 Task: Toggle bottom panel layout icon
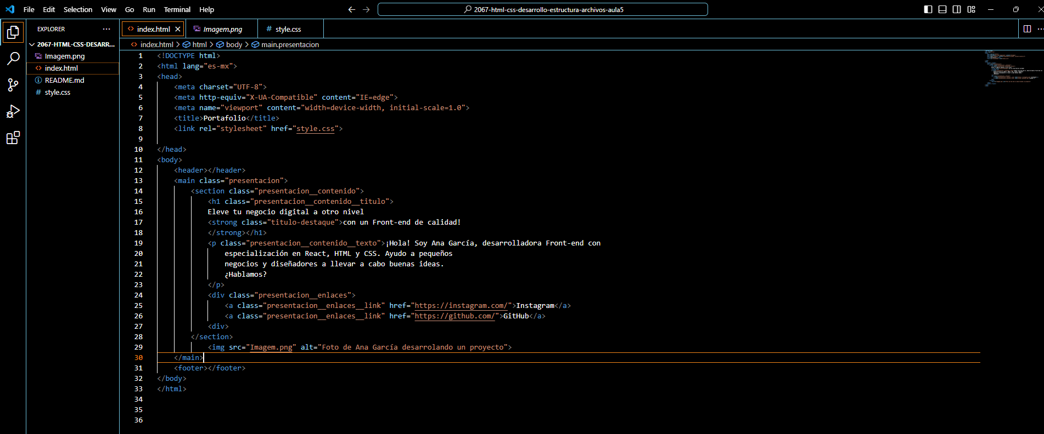(x=942, y=9)
